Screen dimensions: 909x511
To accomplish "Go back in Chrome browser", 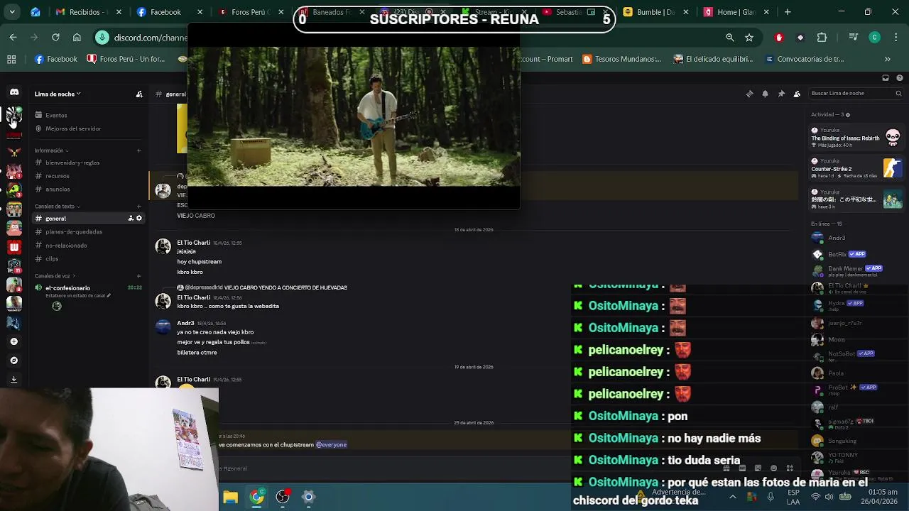I will point(13,37).
